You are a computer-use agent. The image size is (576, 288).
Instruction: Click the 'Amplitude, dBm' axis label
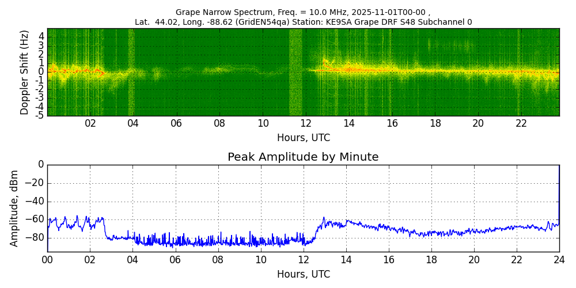14,208
